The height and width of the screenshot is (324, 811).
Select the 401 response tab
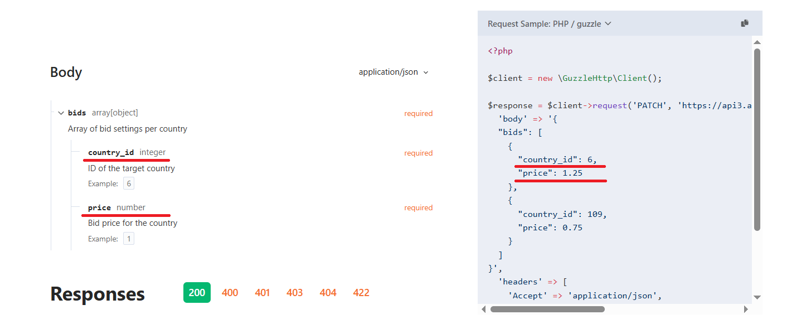(x=263, y=293)
